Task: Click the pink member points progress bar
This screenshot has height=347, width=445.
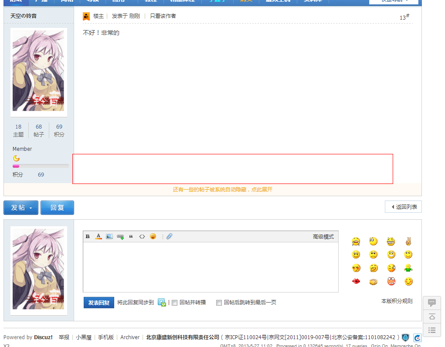Action: click(41, 166)
